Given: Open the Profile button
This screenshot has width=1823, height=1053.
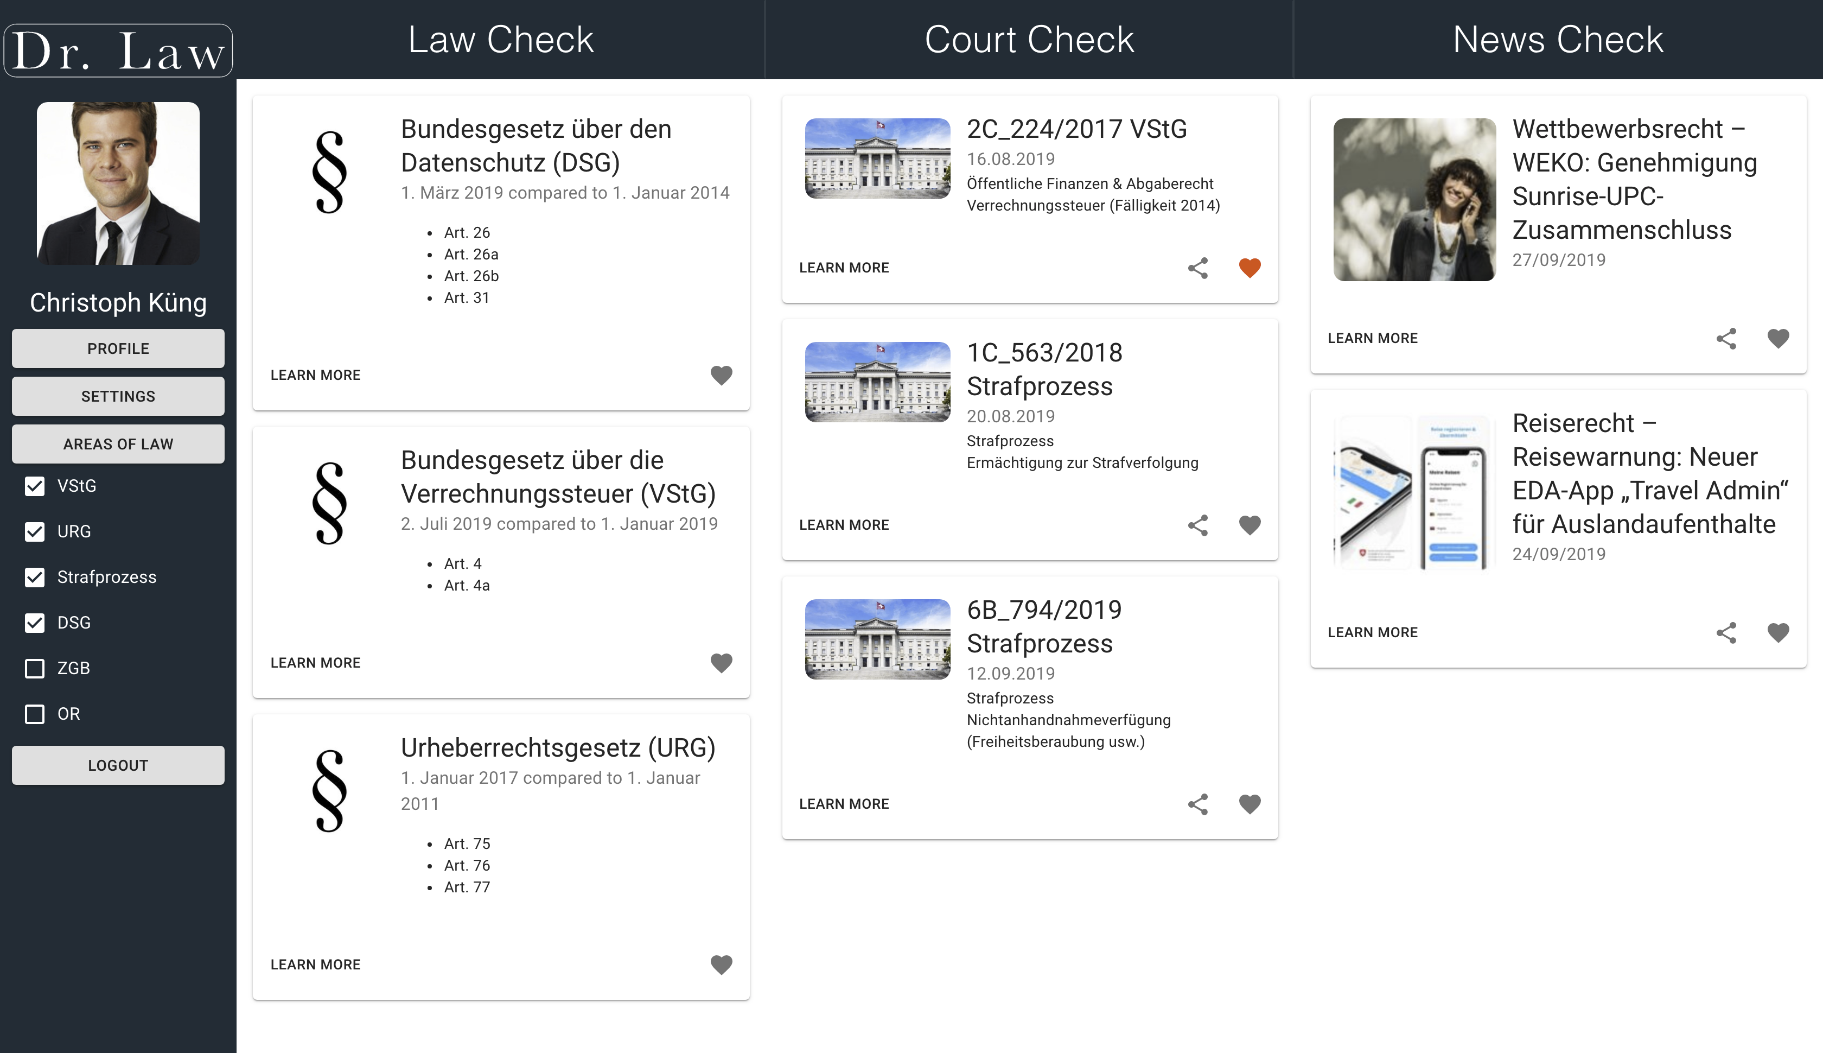Looking at the screenshot, I should tap(118, 348).
